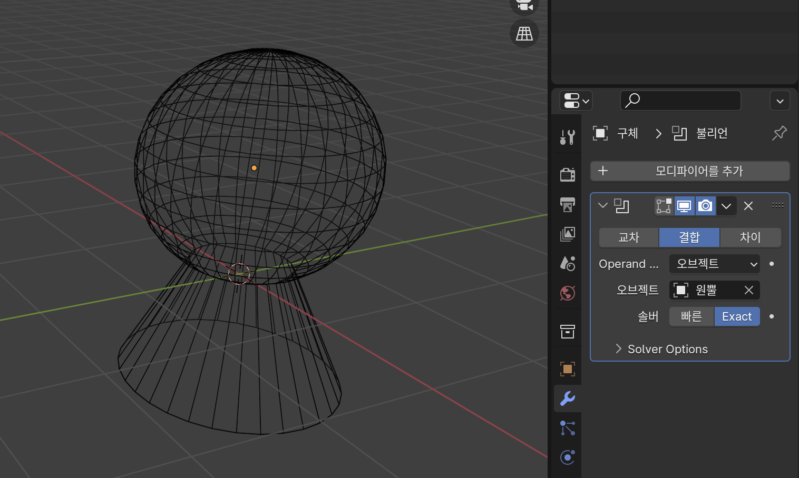Select the 결합 union operation

tap(689, 237)
